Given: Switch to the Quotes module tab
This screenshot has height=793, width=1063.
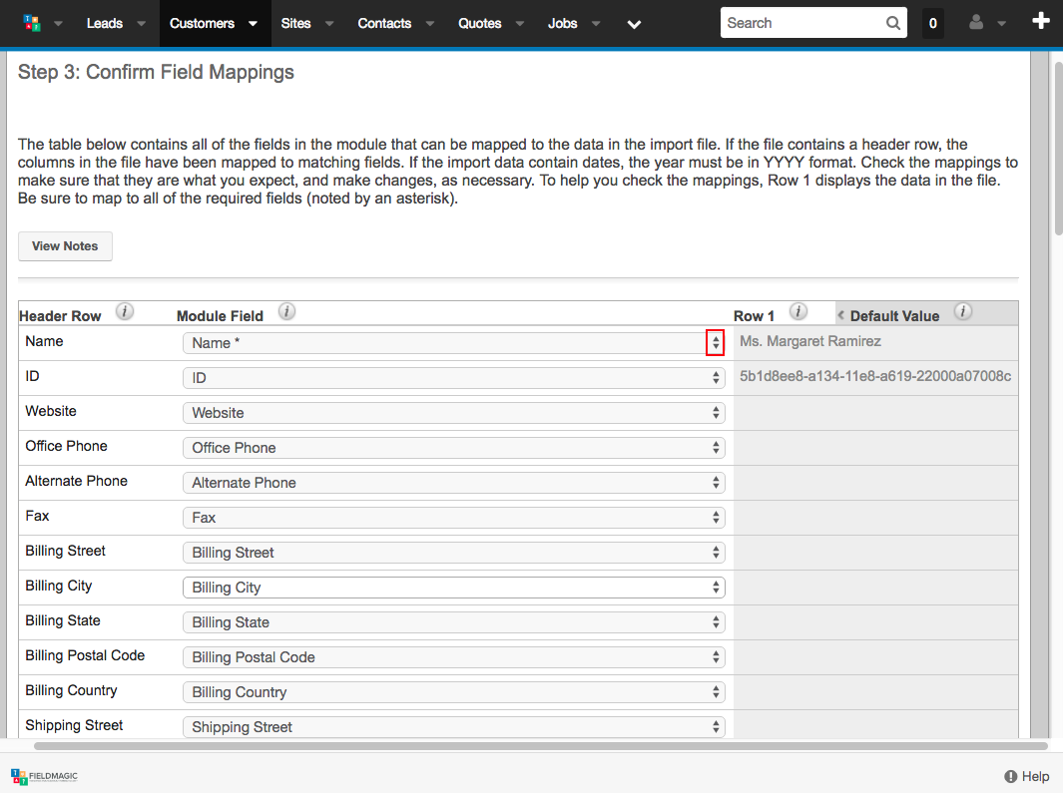Looking at the screenshot, I should tap(479, 23).
